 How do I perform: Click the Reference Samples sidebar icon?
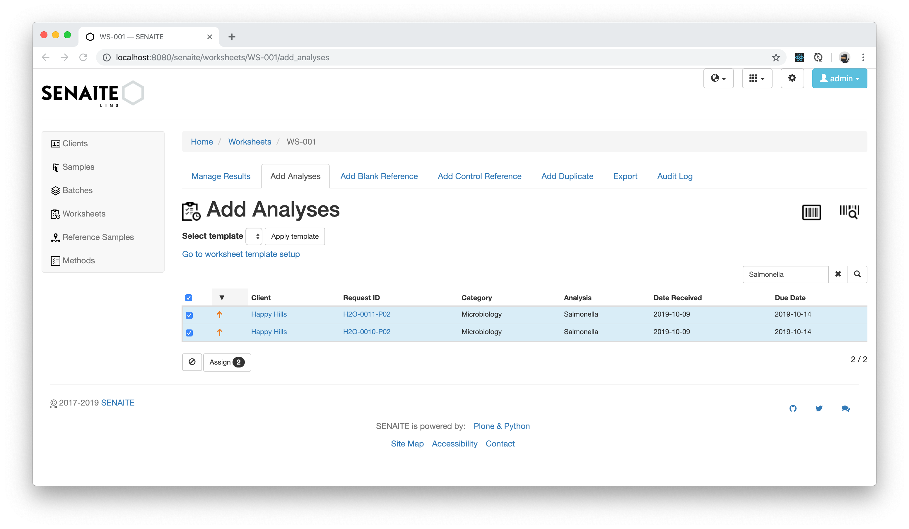[55, 237]
